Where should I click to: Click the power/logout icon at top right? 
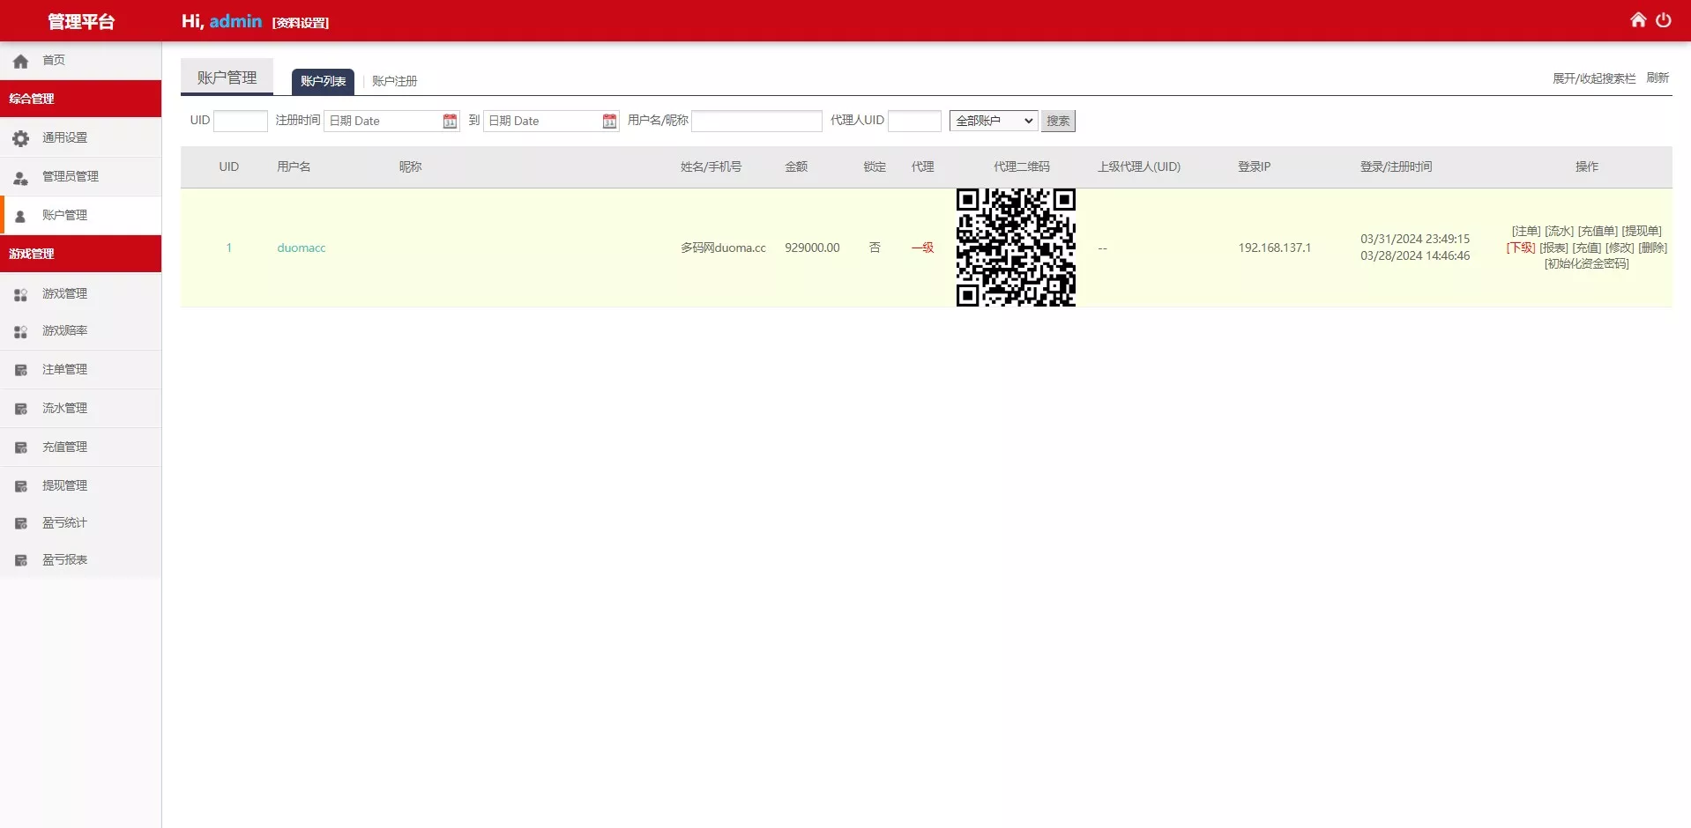(x=1665, y=18)
